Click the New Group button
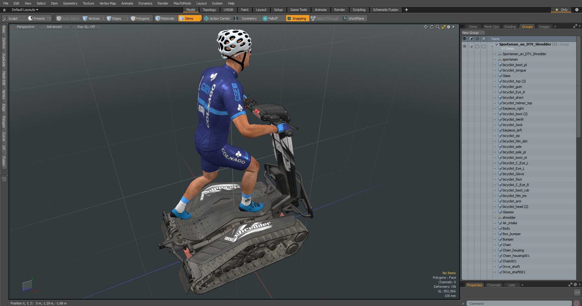 click(473, 33)
